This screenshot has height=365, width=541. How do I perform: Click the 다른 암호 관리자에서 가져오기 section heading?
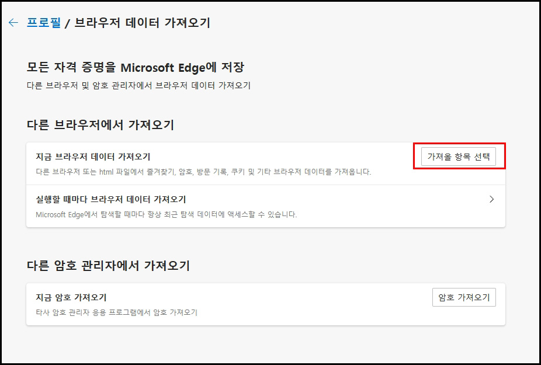(108, 265)
